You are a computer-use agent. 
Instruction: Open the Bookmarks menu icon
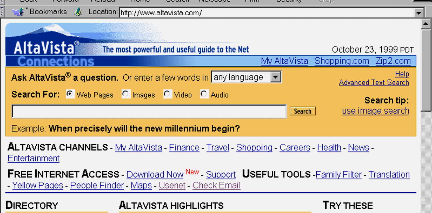[x=18, y=12]
